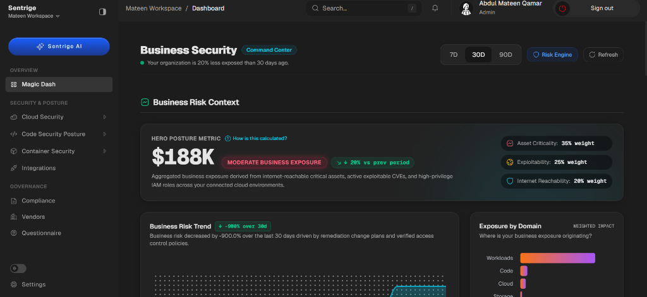Focus the Search input field
647x297 pixels.
tap(363, 8)
